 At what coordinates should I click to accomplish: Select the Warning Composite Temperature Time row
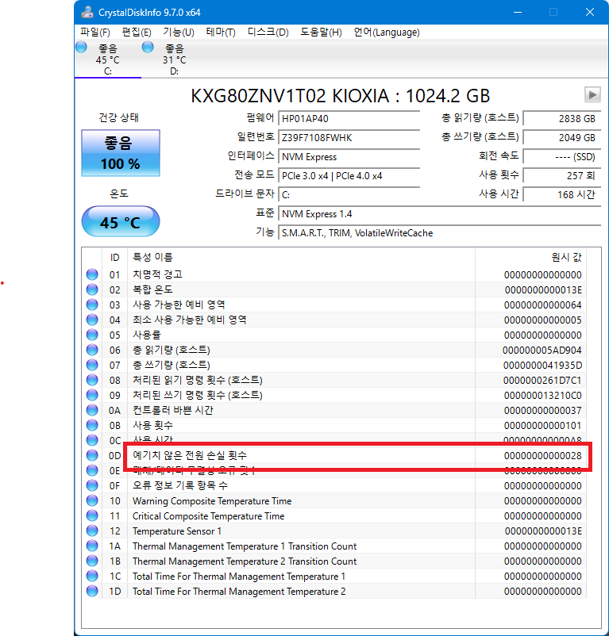pos(334,500)
